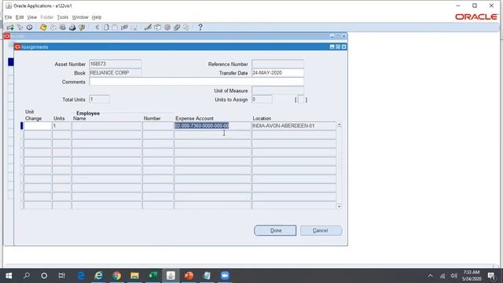Screen dimensions: 503x283
Task: Click the Copy toolbar icon
Action: click(106, 28)
